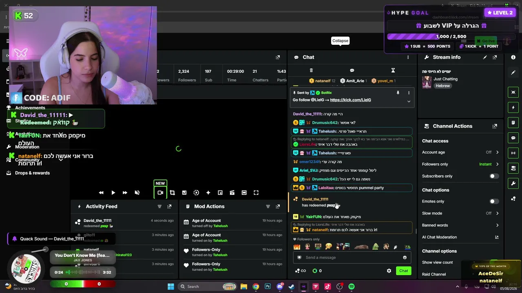
Task: Toggle the screenshot panel icon in sidebar
Action: click(x=513, y=92)
